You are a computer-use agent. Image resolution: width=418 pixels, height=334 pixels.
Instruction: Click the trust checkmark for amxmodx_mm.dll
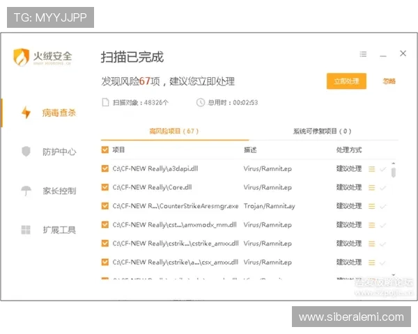pos(382,225)
